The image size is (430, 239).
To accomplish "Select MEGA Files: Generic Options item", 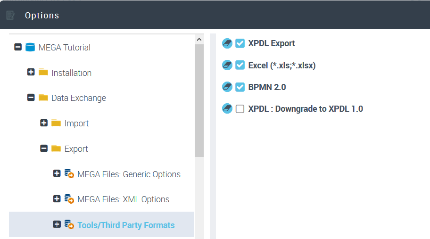I will (x=129, y=174).
